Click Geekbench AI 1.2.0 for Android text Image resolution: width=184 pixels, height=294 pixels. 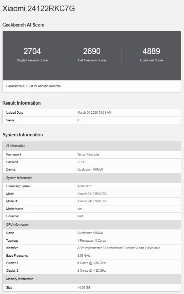pos(33,86)
